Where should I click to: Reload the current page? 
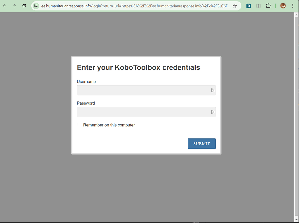(24, 6)
